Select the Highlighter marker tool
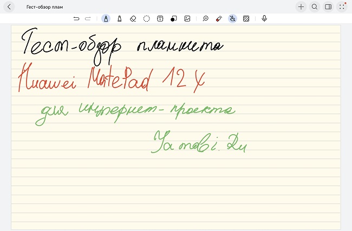The image size is (352, 231). tap(120, 18)
